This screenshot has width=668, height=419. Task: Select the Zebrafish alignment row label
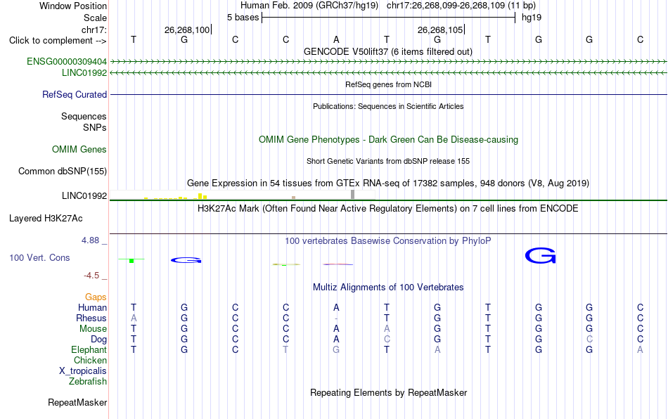coord(88,382)
